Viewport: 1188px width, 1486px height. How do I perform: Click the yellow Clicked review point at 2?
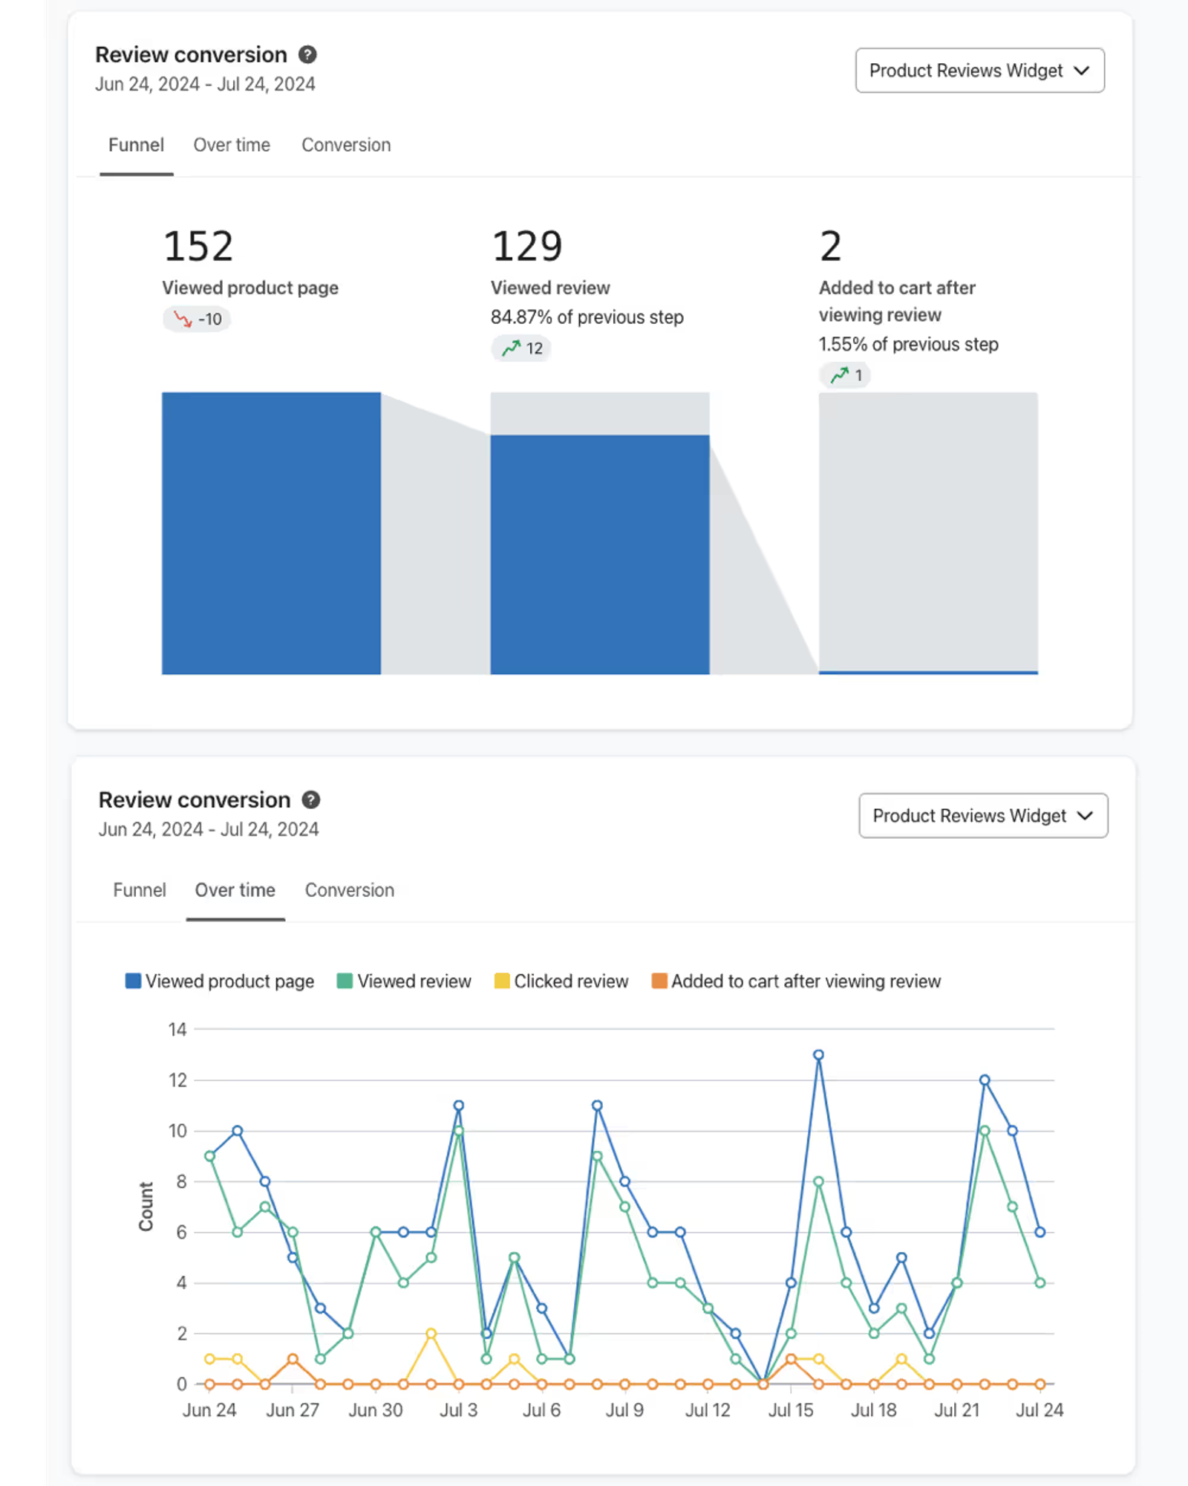[431, 1334]
